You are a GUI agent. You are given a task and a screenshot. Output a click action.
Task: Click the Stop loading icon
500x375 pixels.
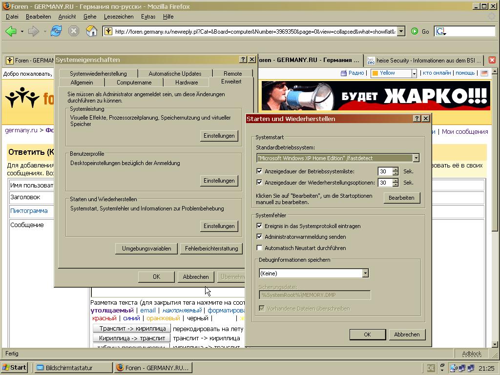pyautogui.click(x=74, y=31)
